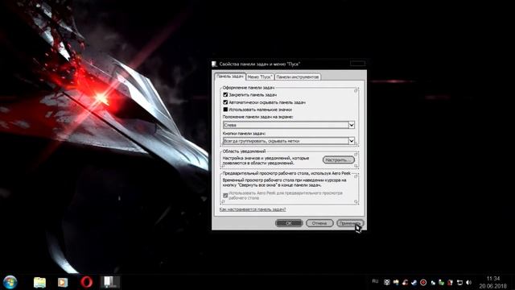Toggle 'Использовать маленькие значки' checkbox
Screen dimensions: 515x290
click(225, 110)
